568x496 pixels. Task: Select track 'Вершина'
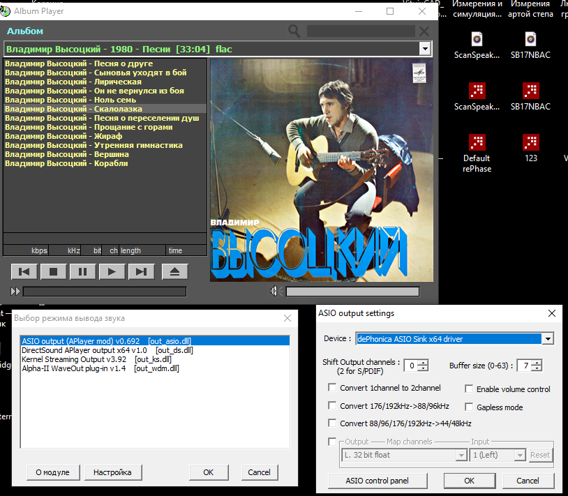(x=105, y=154)
